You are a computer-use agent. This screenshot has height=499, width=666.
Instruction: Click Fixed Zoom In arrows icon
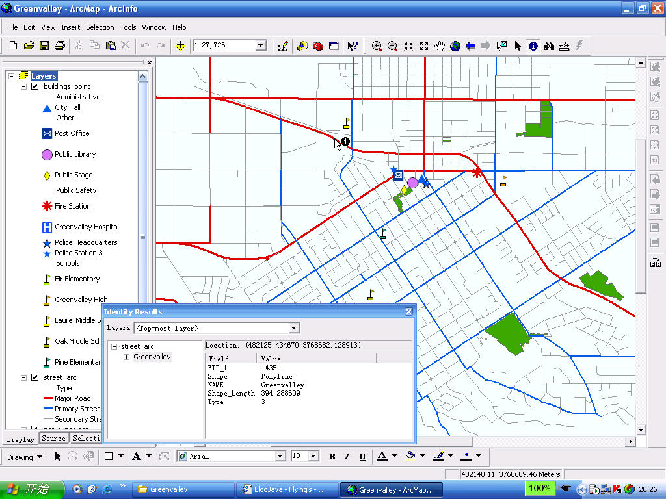[408, 46]
